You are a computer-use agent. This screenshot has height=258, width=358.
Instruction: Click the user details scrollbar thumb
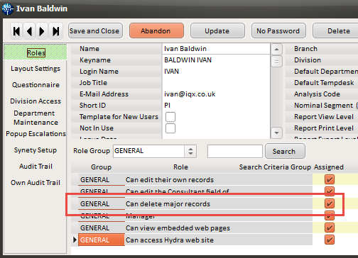pos(276,62)
